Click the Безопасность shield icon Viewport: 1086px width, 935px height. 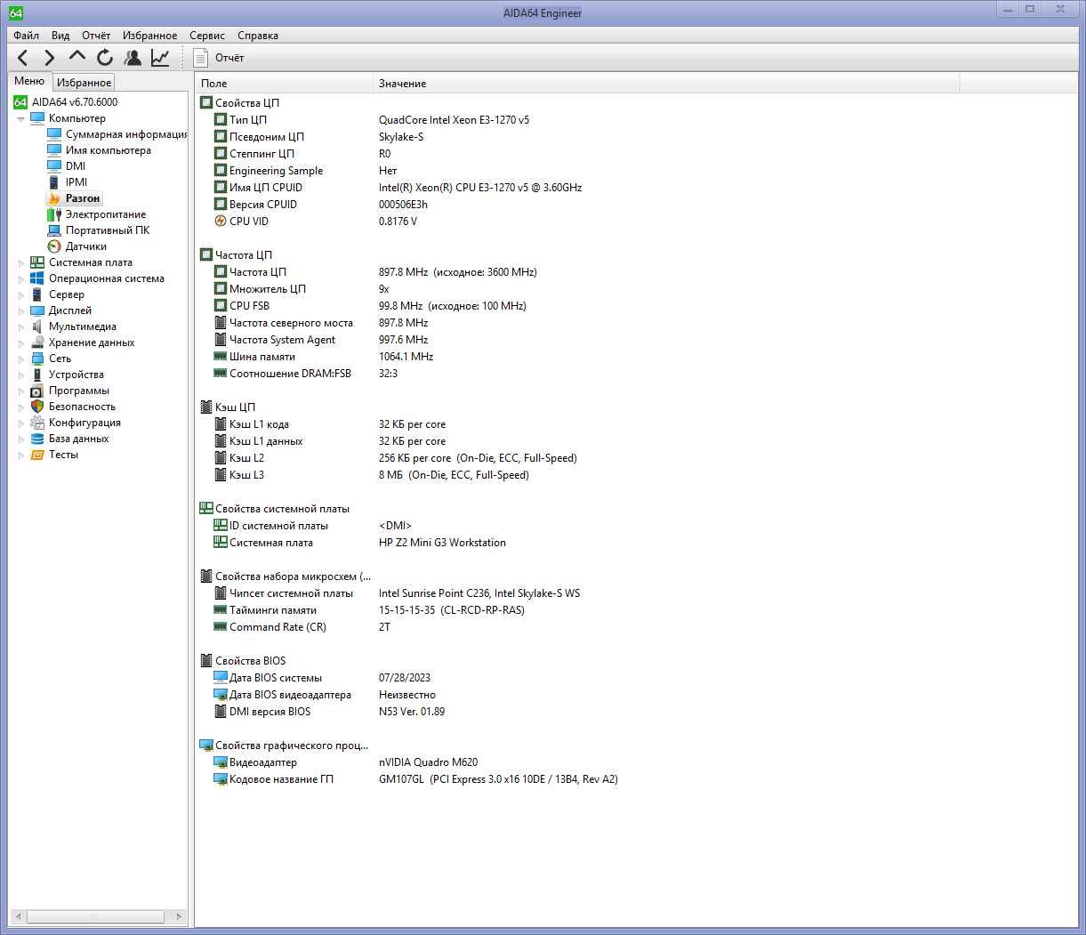37,407
